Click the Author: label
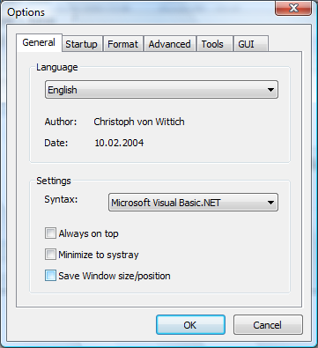 61,122
